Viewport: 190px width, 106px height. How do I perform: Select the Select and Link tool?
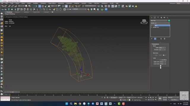[x=9, y=6]
